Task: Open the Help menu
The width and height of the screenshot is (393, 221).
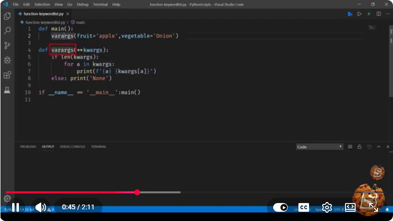Action: click(116, 4)
